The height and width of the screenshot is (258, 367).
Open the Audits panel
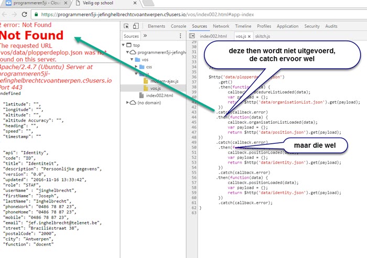(x=331, y=26)
